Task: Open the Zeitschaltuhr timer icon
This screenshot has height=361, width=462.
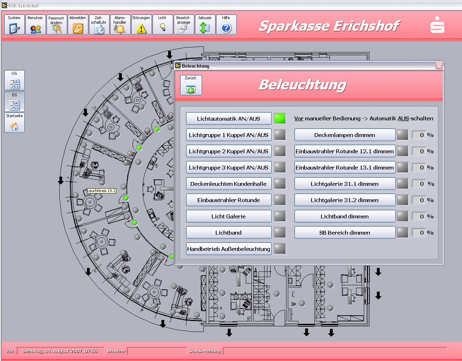Action: click(x=99, y=25)
